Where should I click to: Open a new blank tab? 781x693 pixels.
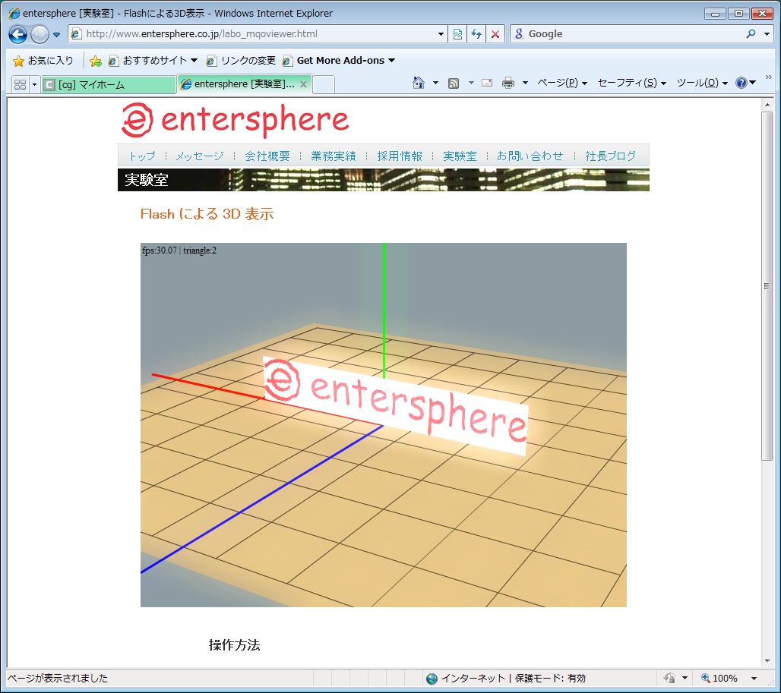click(x=324, y=84)
